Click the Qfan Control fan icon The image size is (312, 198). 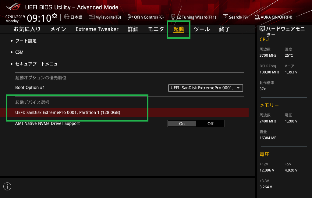point(130,17)
